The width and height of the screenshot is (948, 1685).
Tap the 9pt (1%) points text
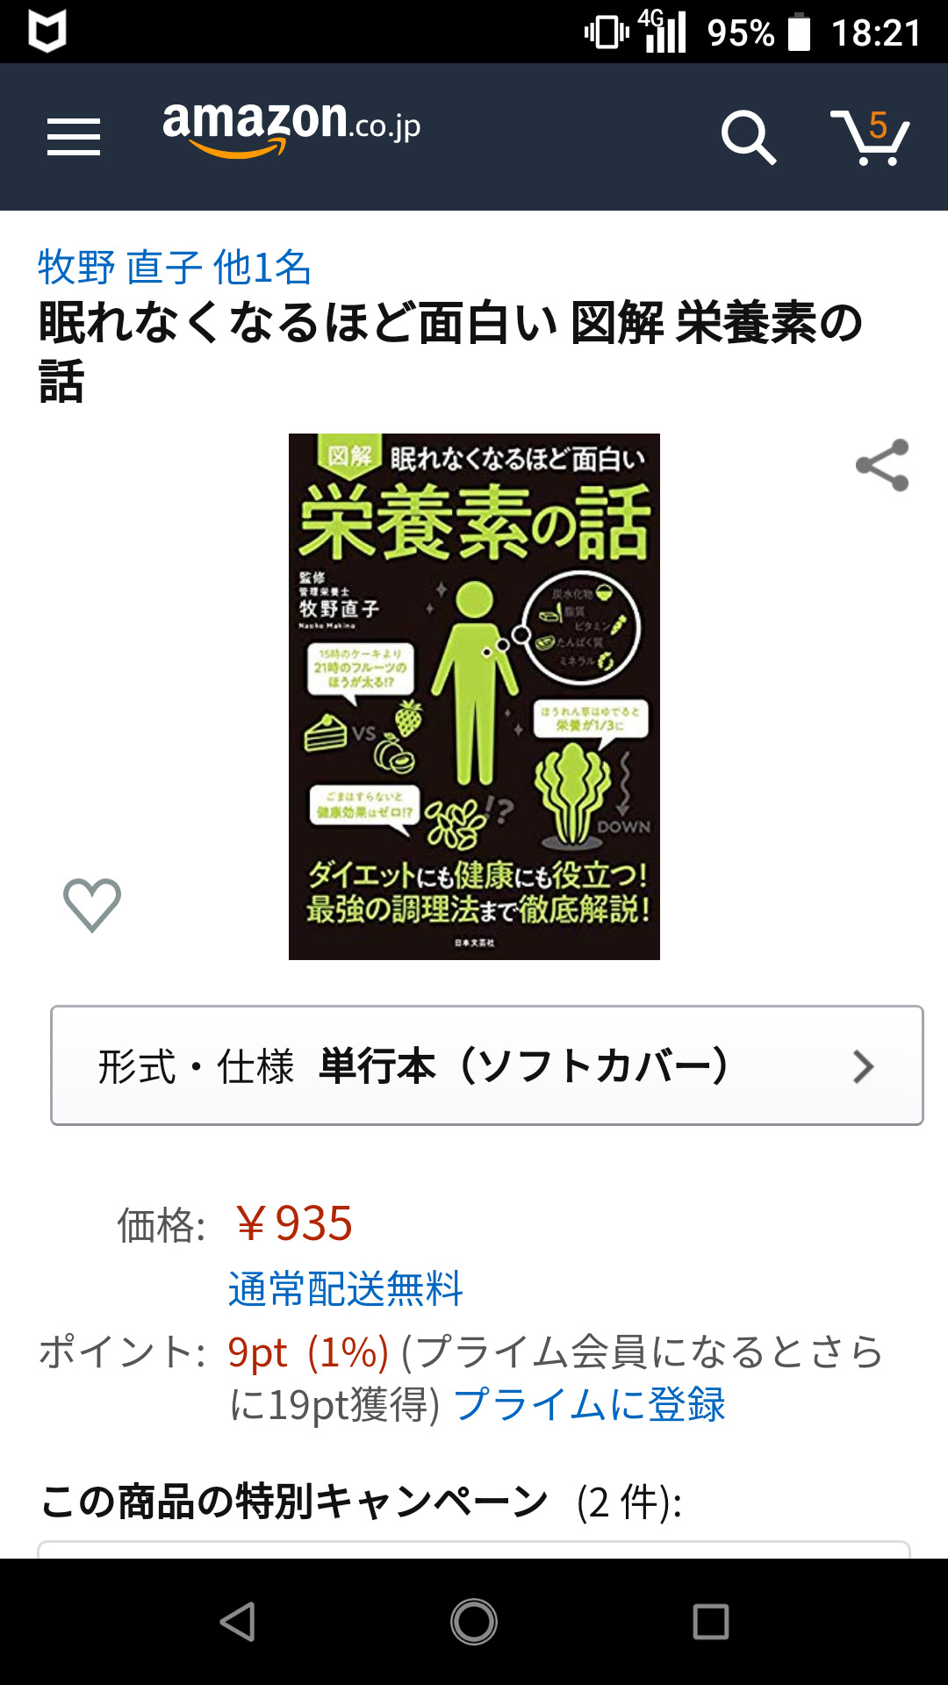click(x=308, y=1352)
